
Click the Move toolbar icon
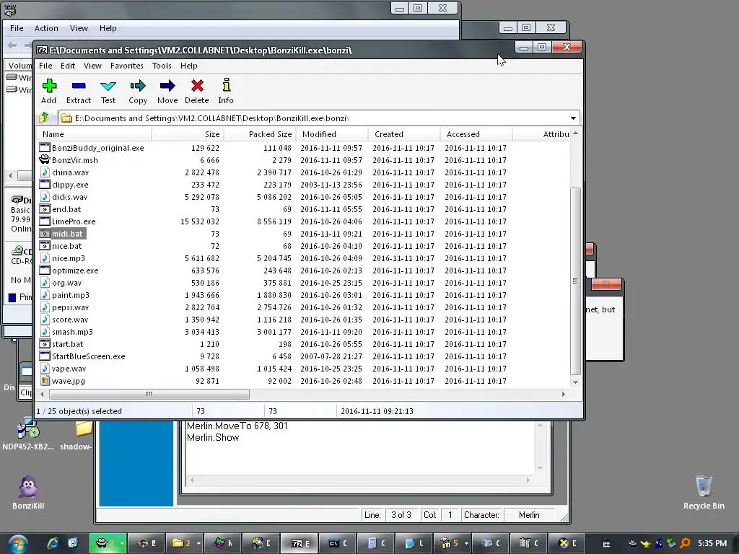(x=167, y=91)
